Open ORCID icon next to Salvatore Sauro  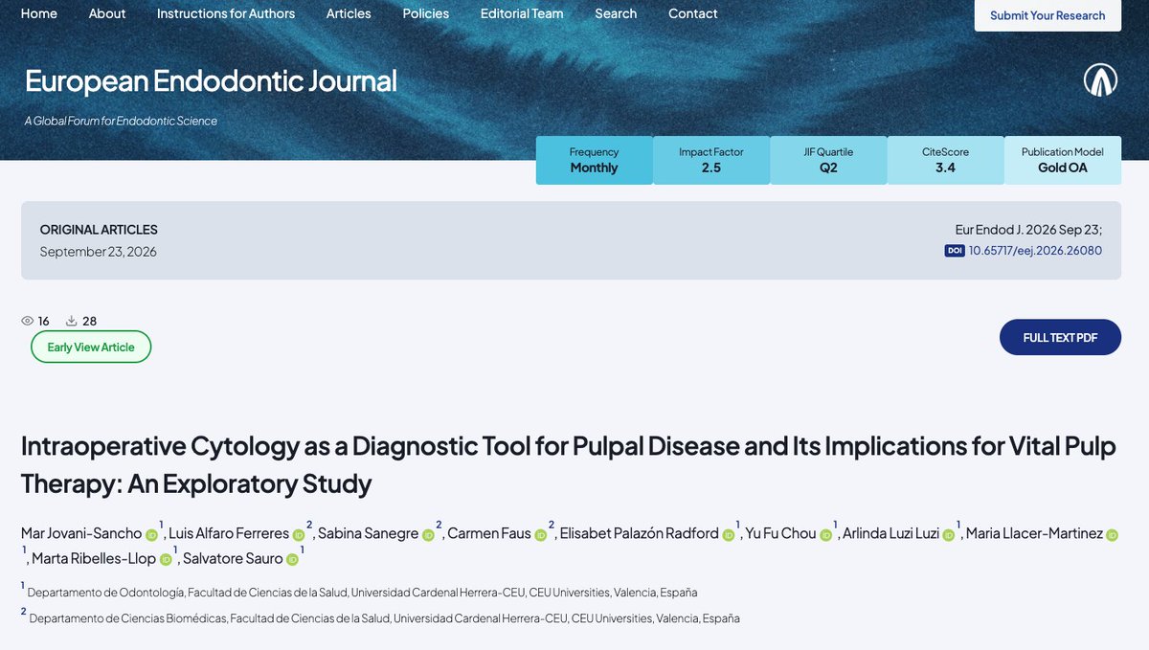(292, 560)
